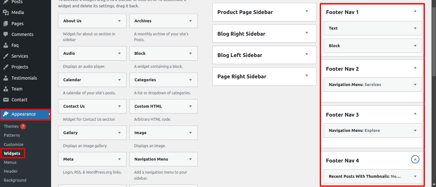This screenshot has width=436, height=187.
Task: Click the Pages icon in sidebar
Action: pos(6,23)
